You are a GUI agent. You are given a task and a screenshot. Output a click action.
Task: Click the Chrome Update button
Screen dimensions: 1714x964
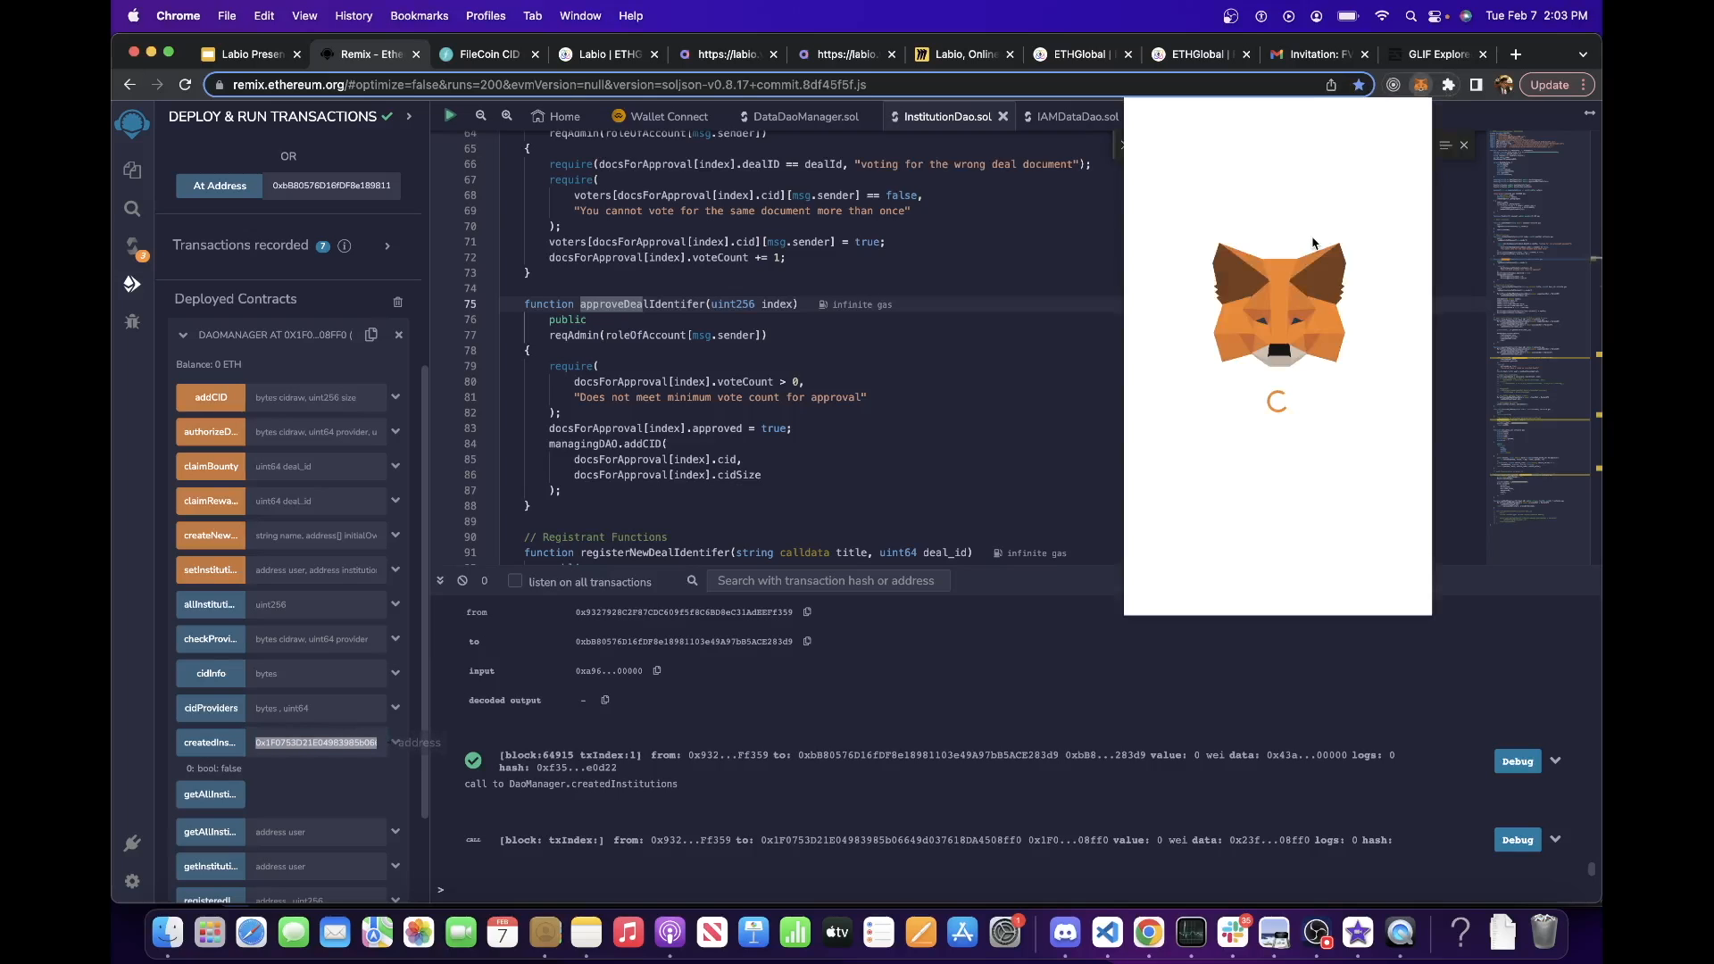pos(1558,85)
